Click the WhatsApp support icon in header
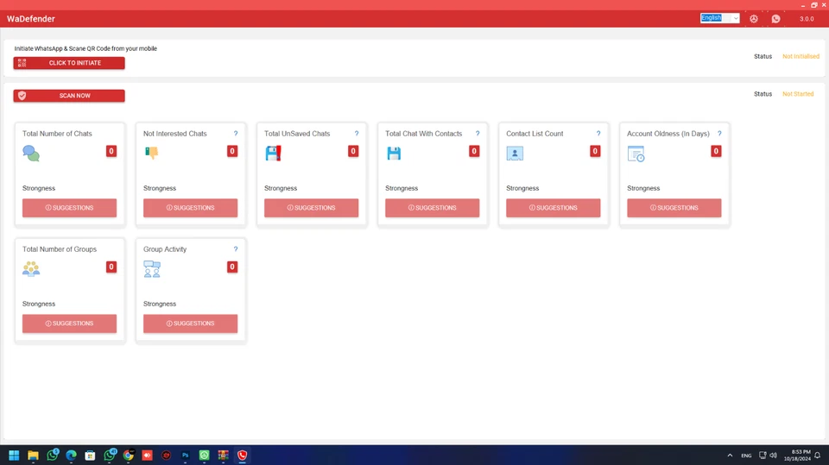829x465 pixels. coord(775,18)
